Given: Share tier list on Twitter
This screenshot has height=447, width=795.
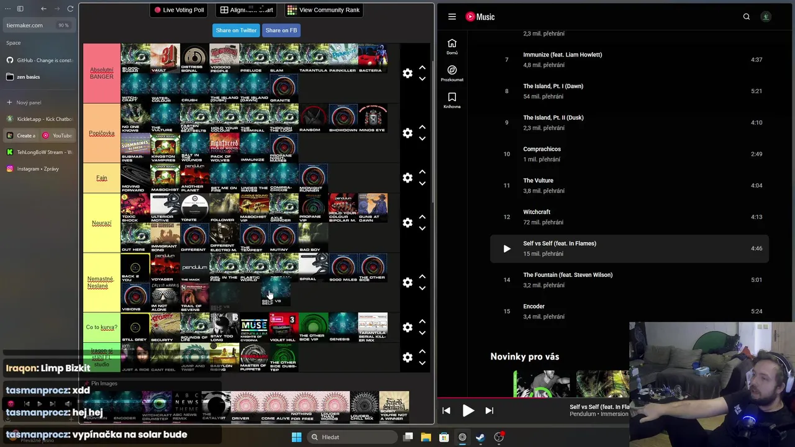Looking at the screenshot, I should [236, 30].
